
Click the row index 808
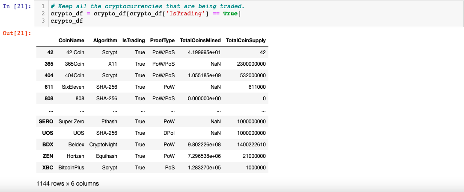[x=49, y=98]
